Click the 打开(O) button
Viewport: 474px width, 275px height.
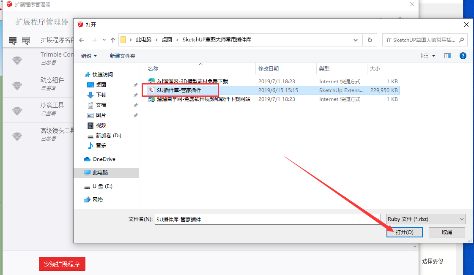pyautogui.click(x=405, y=232)
